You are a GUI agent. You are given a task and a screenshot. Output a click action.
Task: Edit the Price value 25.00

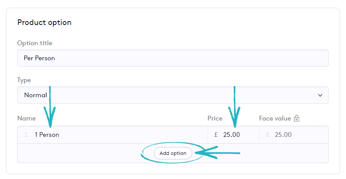232,135
